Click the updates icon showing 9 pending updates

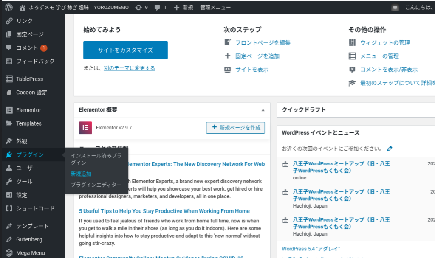[x=140, y=7]
